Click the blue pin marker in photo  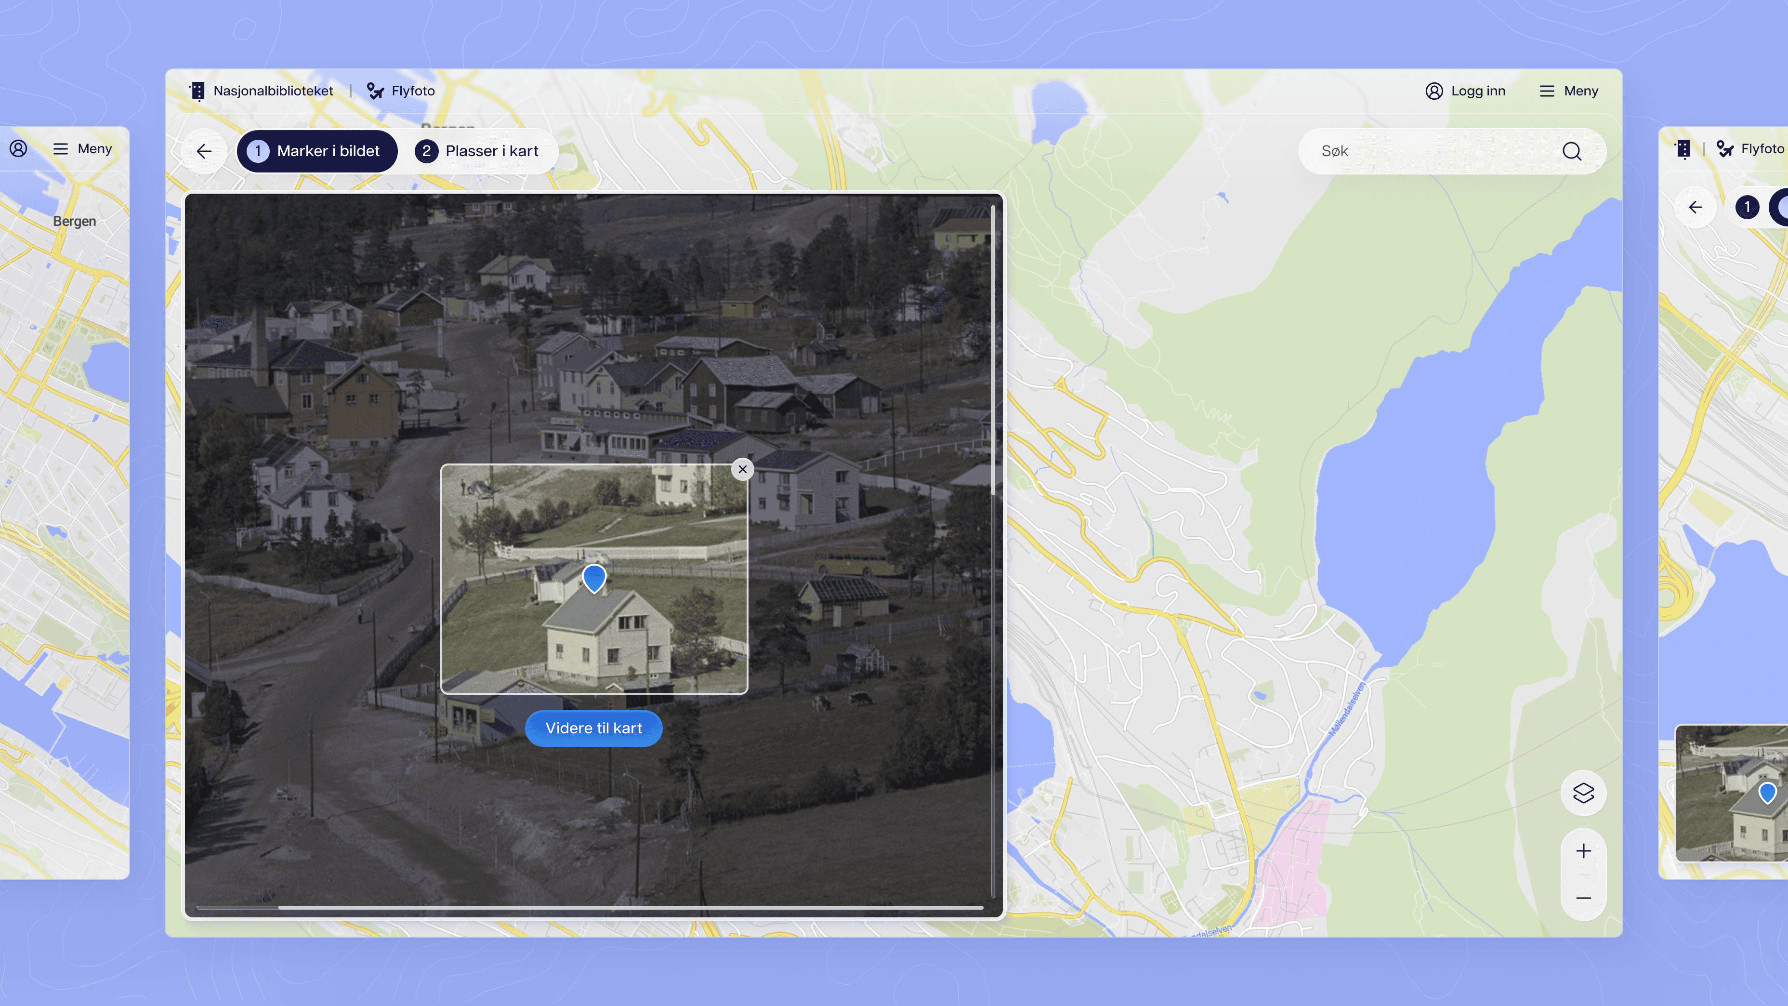pyautogui.click(x=594, y=577)
